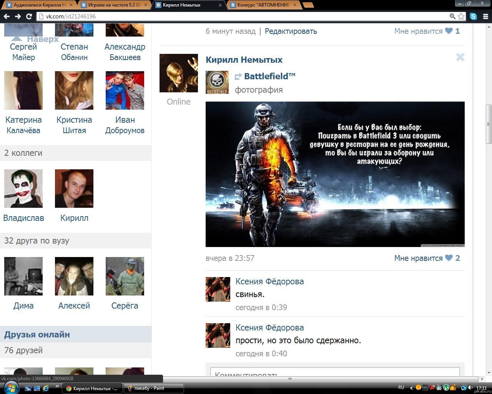492x394 pixels.
Task: Click the browser forward arrow
Action: (x=18, y=17)
